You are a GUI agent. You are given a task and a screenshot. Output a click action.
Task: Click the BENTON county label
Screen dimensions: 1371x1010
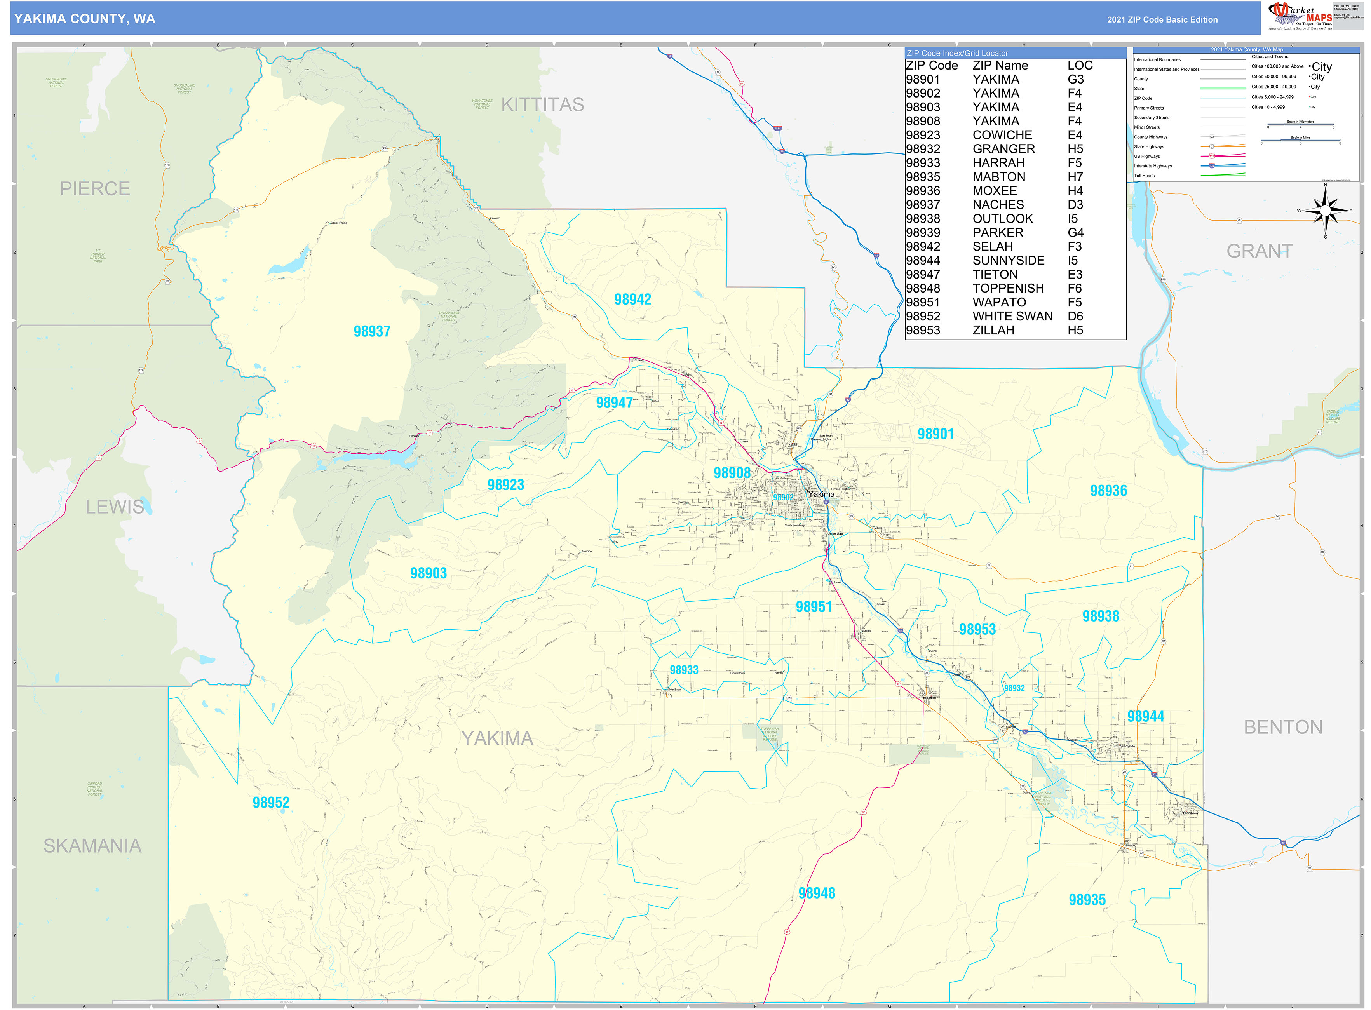point(1283,728)
